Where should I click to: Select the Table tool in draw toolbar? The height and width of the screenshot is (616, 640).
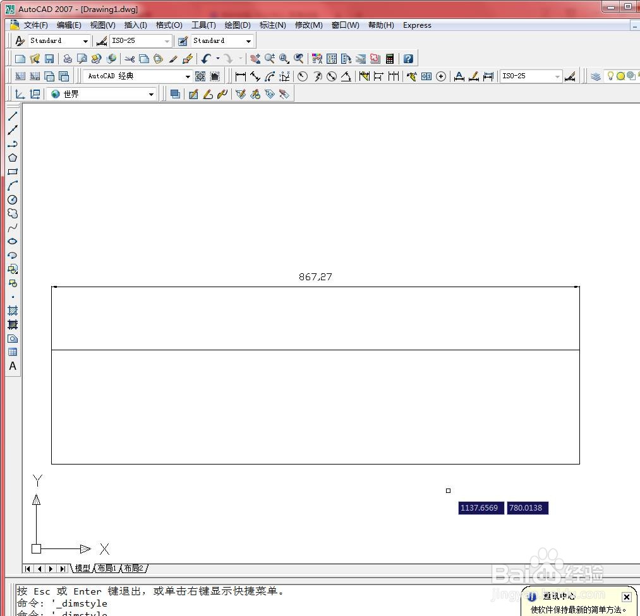(x=13, y=352)
